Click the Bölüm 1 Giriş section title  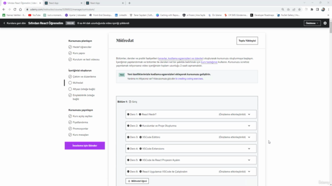coord(127,102)
